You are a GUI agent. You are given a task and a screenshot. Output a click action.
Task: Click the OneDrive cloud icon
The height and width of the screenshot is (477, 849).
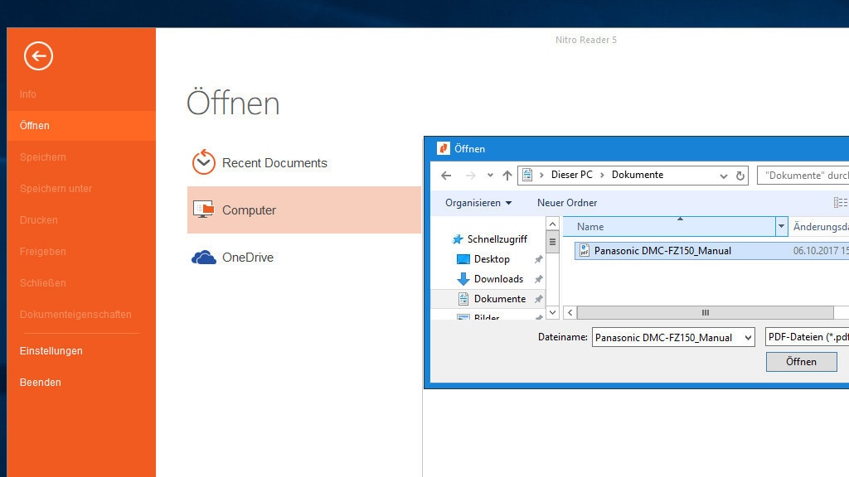point(203,258)
